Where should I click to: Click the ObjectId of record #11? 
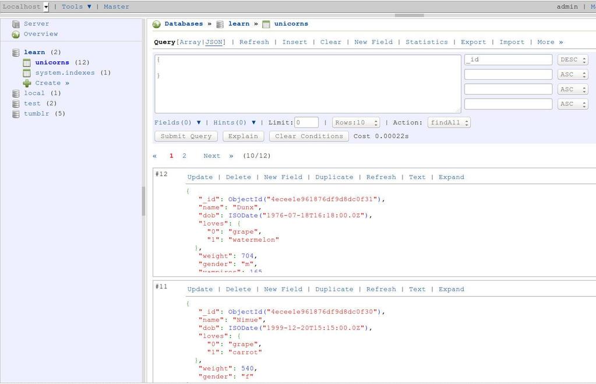[305, 312]
